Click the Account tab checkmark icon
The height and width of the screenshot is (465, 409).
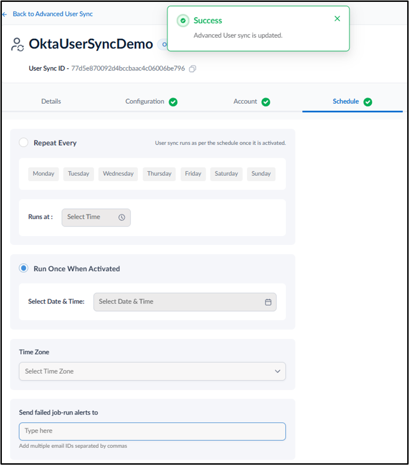[266, 102]
